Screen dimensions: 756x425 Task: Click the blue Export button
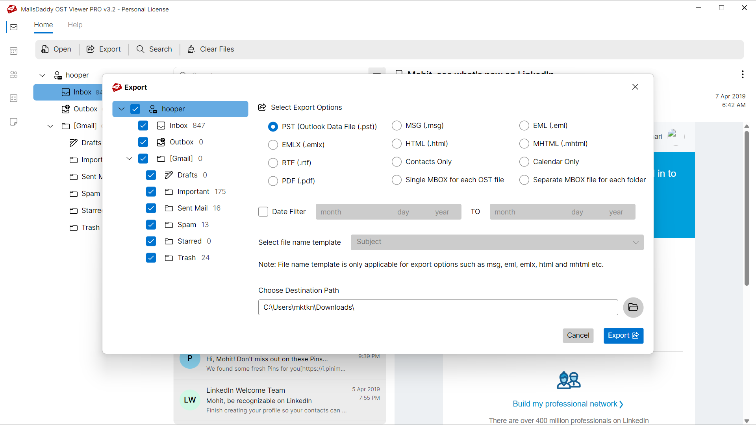pyautogui.click(x=623, y=336)
